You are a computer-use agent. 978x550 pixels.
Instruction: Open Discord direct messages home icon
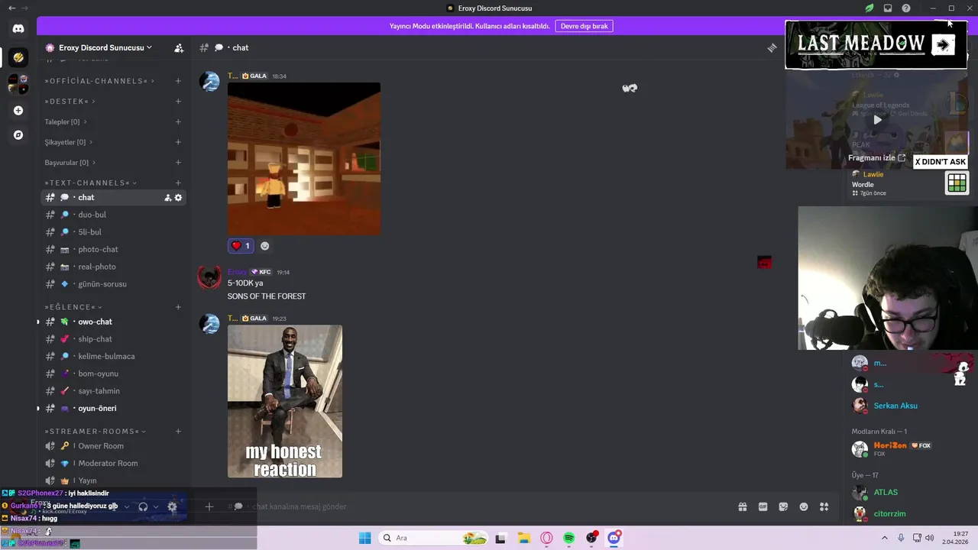pyautogui.click(x=18, y=29)
